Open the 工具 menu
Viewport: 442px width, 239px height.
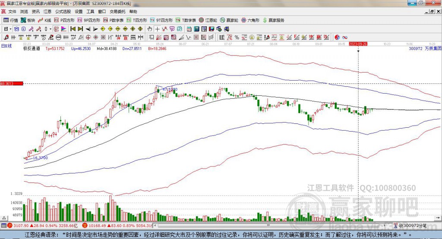point(90,12)
